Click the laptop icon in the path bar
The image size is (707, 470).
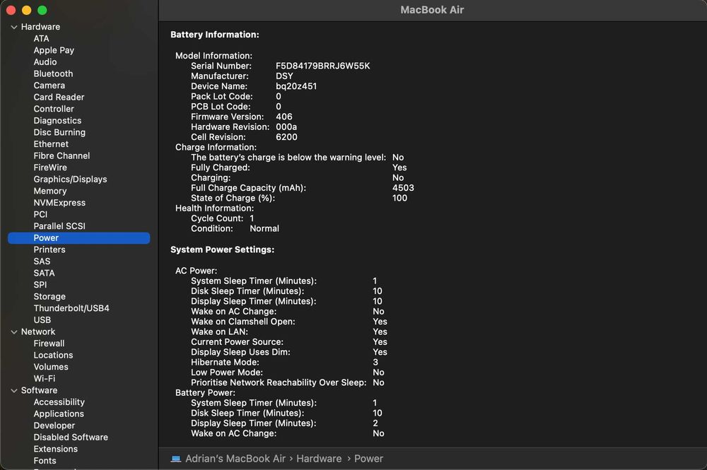tap(176, 459)
